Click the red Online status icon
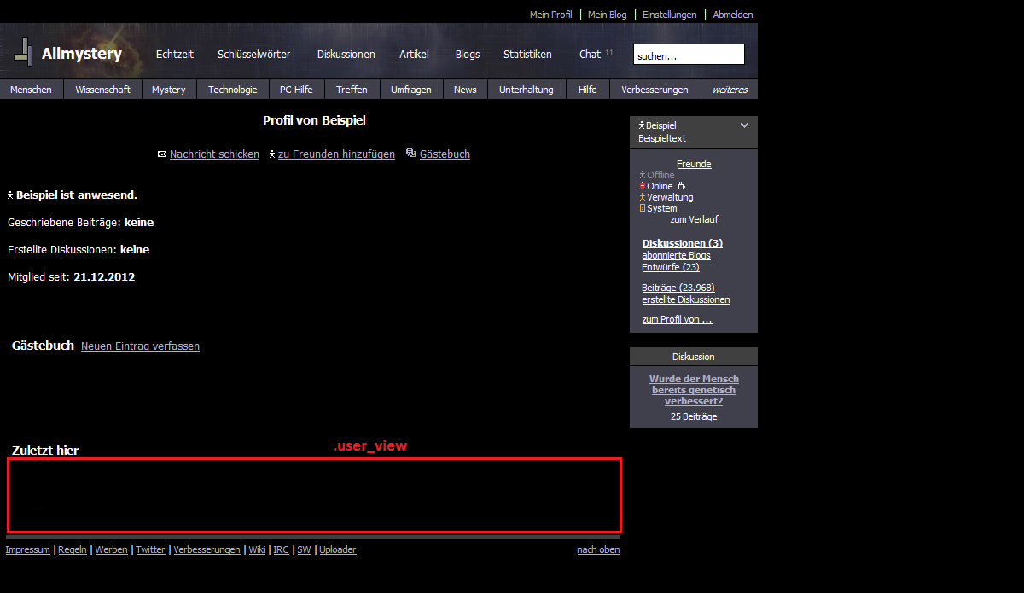 (x=642, y=186)
